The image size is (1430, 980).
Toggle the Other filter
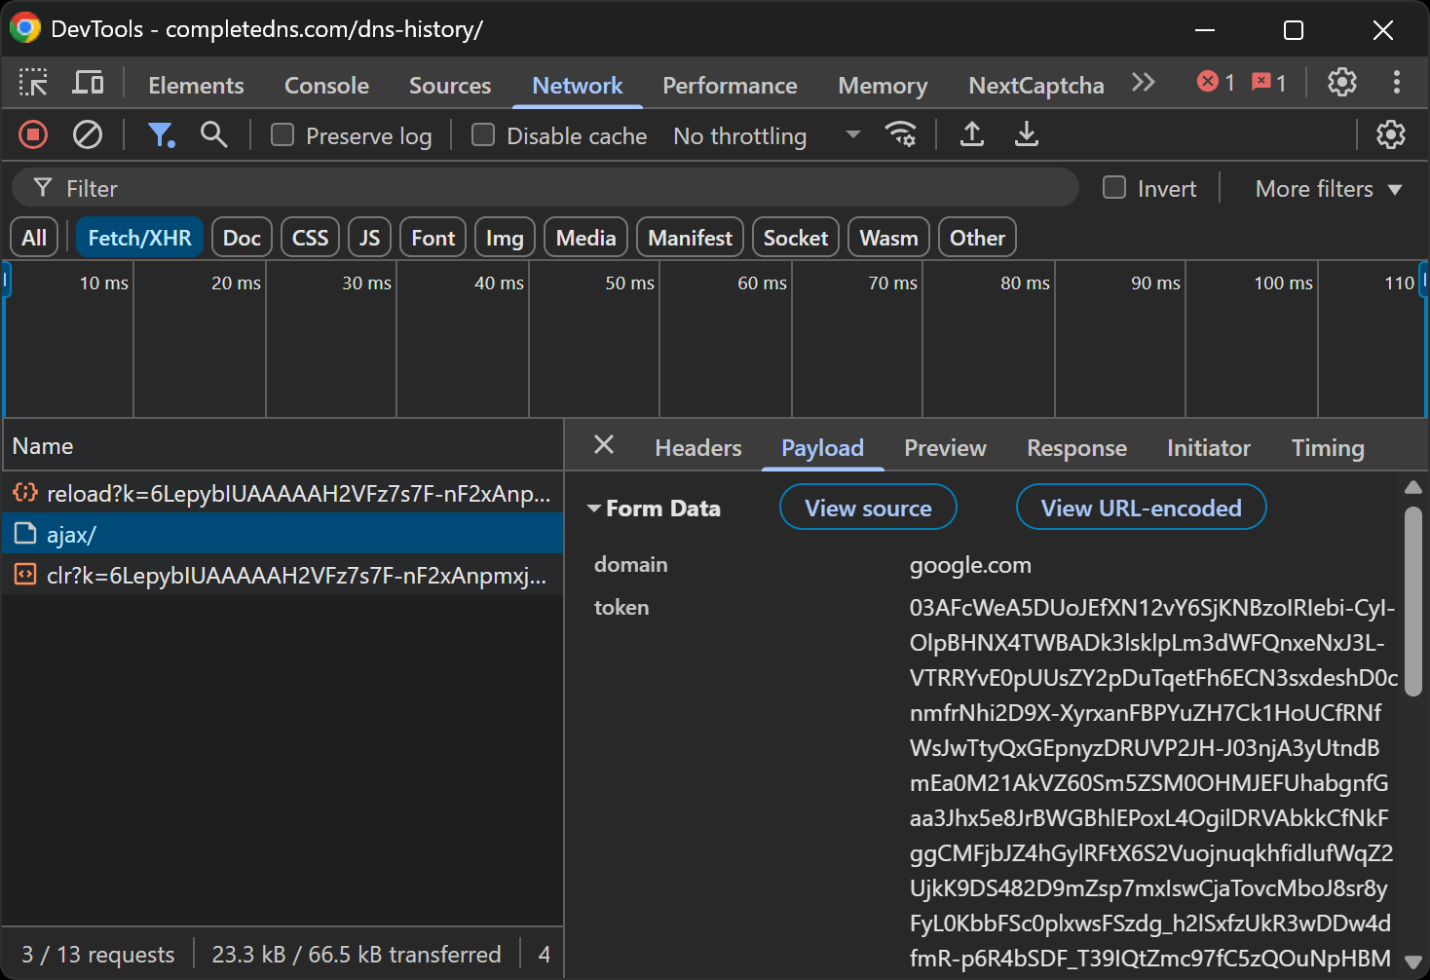(x=977, y=238)
